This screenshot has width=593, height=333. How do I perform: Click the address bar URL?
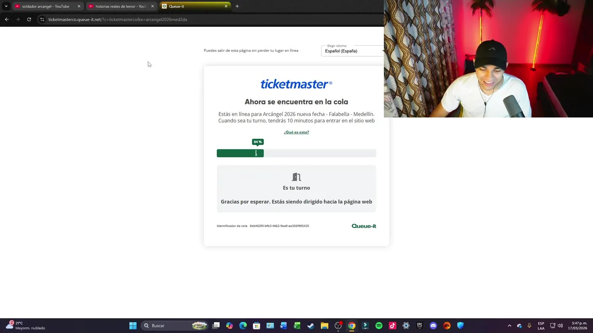(118, 19)
